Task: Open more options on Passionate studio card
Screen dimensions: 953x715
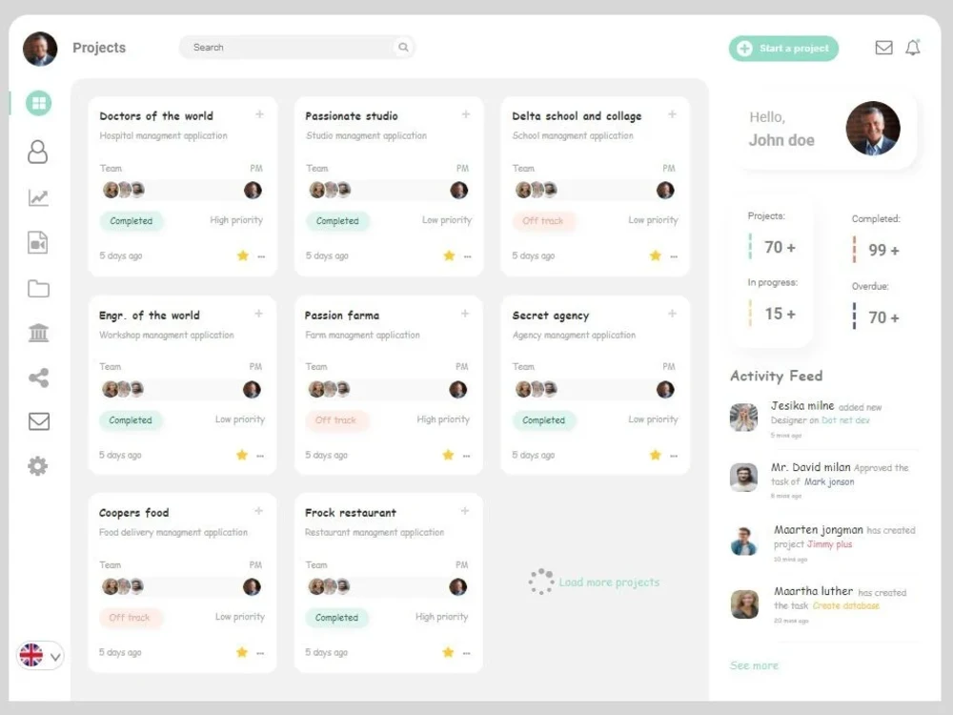Action: (x=467, y=256)
